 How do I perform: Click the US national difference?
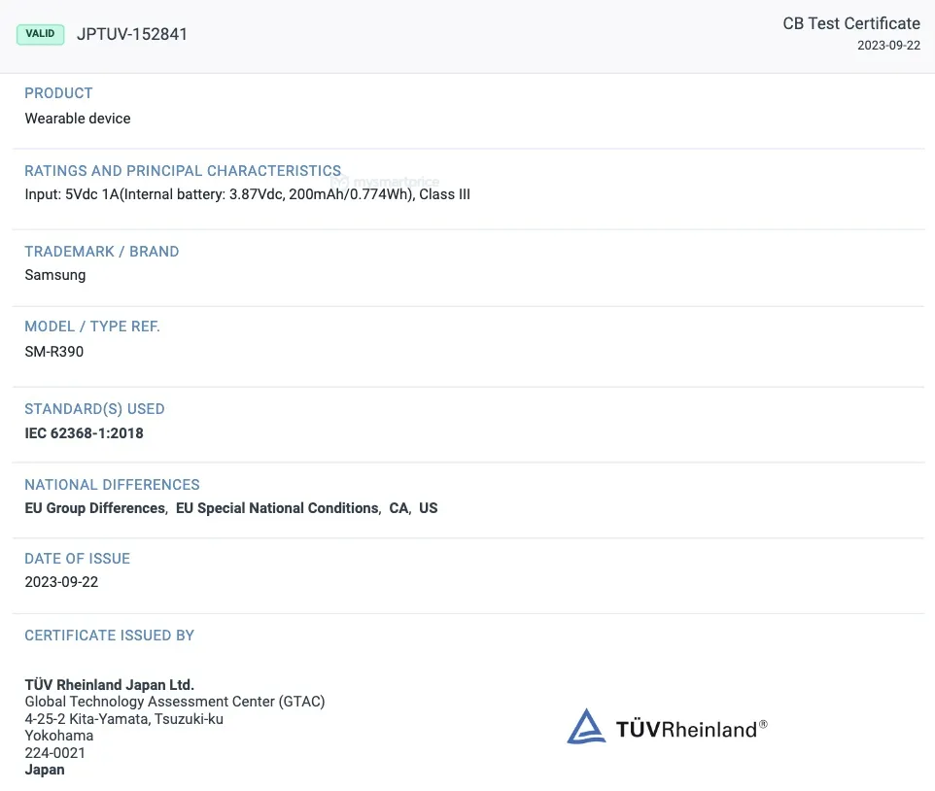tap(428, 508)
